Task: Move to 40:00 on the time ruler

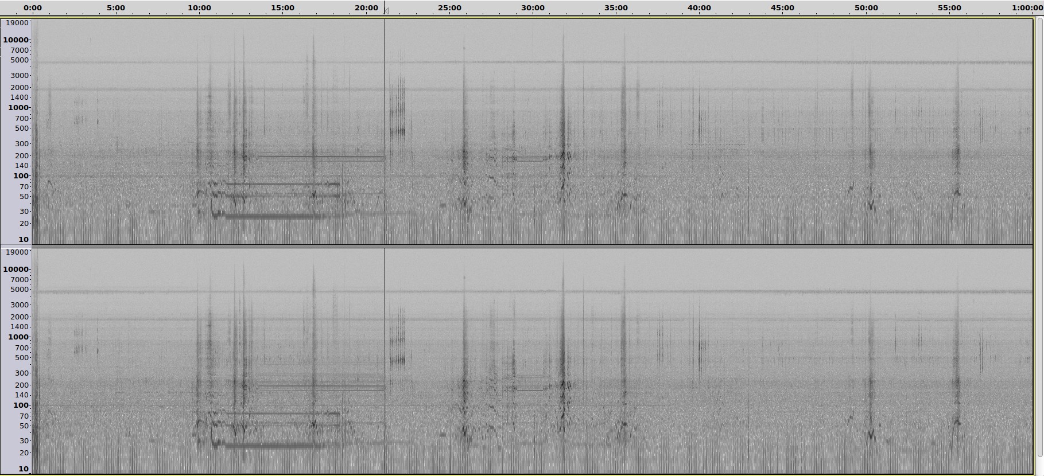Action: (x=699, y=8)
